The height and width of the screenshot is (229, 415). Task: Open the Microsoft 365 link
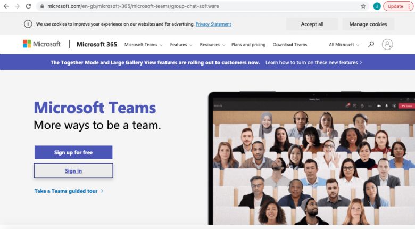pos(97,44)
